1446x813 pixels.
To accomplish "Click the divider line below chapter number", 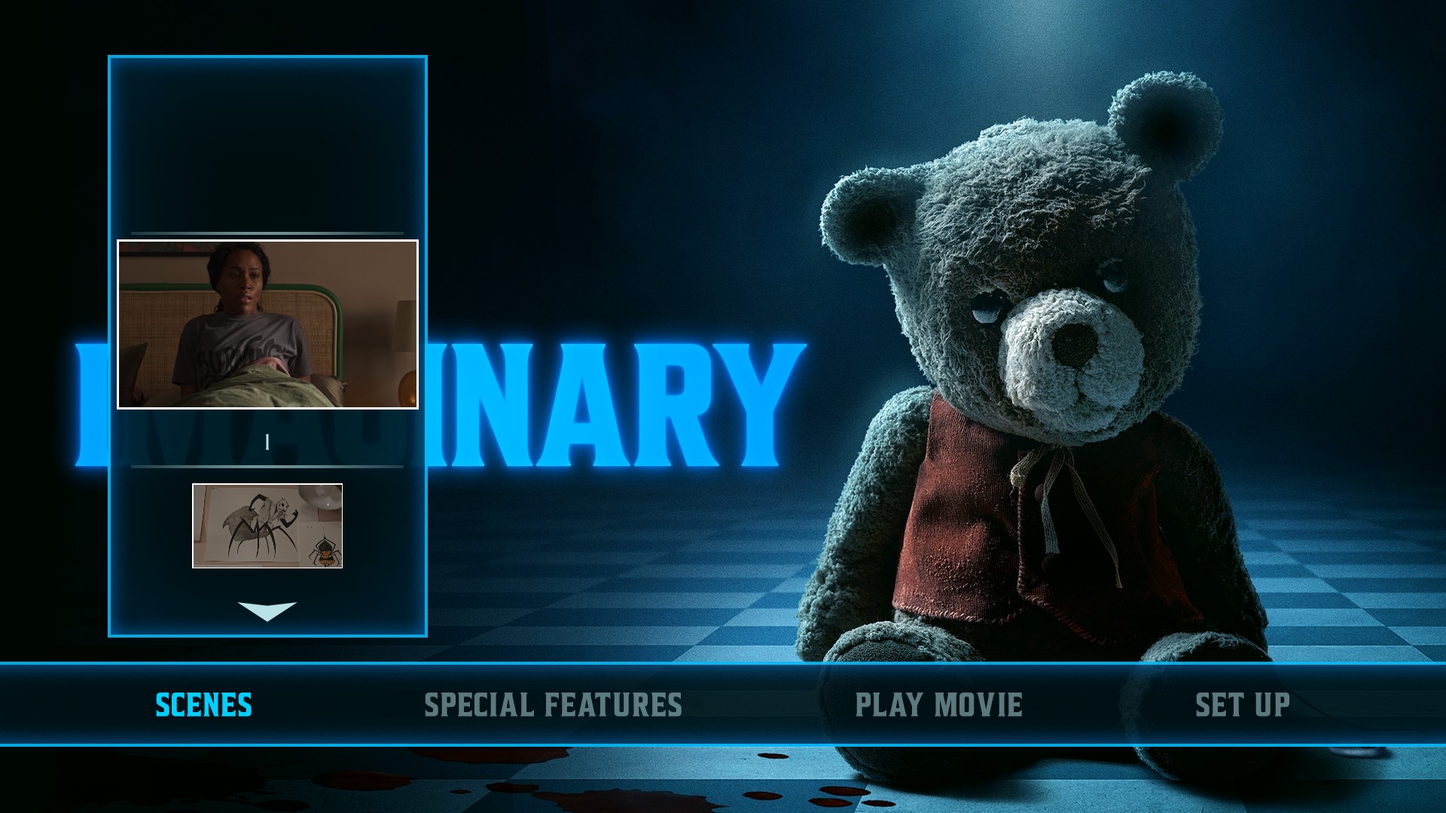I will point(267,467).
